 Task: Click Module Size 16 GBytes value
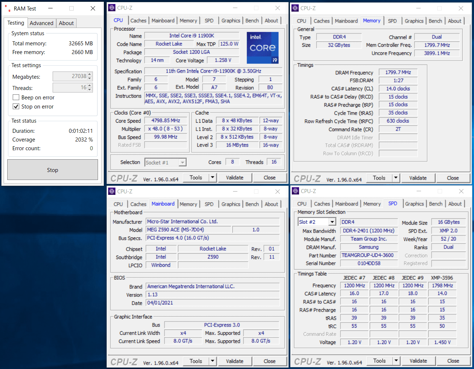tap(449, 222)
